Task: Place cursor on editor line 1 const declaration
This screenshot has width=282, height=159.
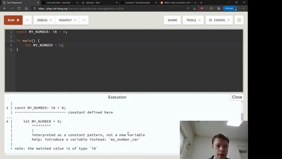Action: click(41, 32)
